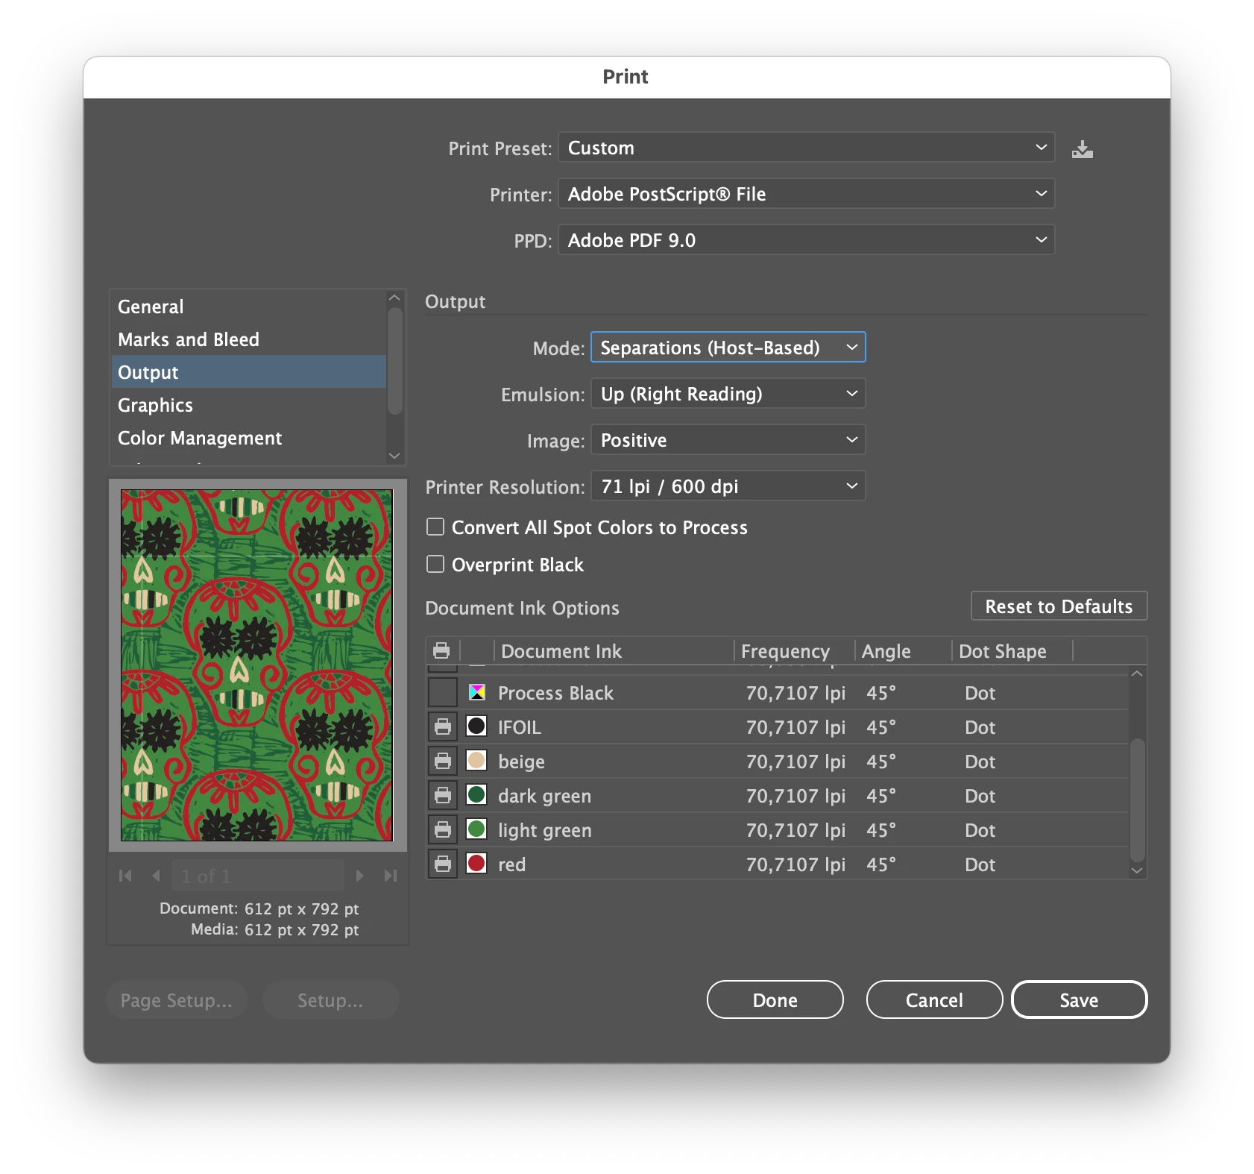Screen dimensions: 1254x1174
Task: Select the IFOIL ink name
Action: [x=520, y=727]
